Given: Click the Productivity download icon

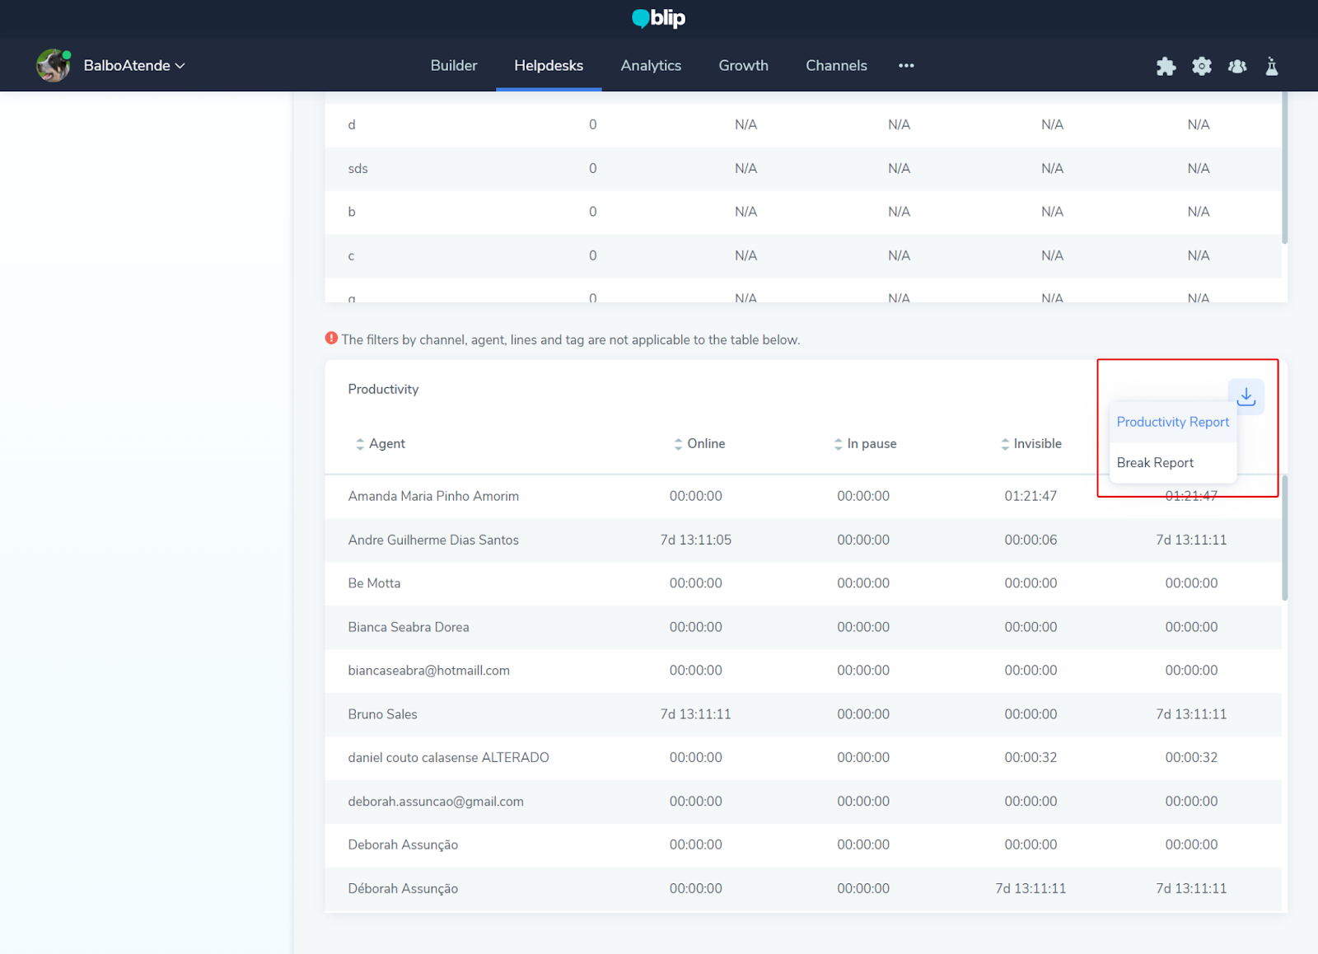Looking at the screenshot, I should [1246, 396].
